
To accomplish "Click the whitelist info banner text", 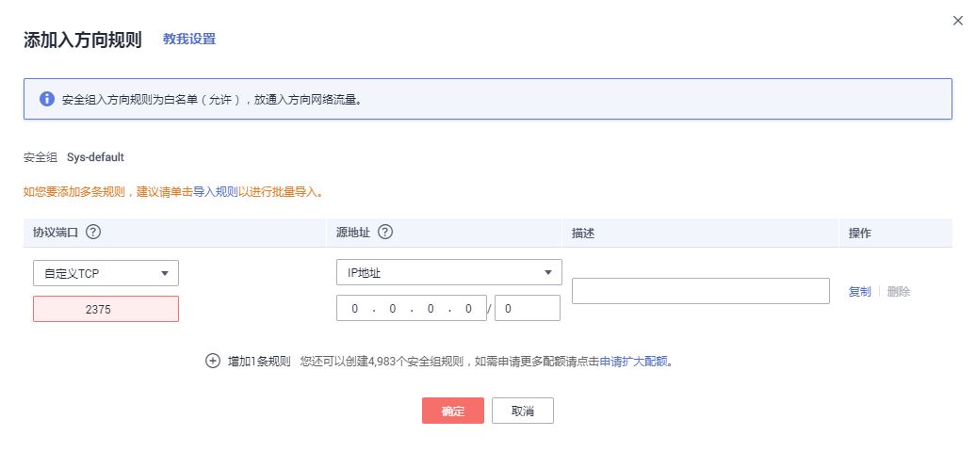I will [x=212, y=99].
